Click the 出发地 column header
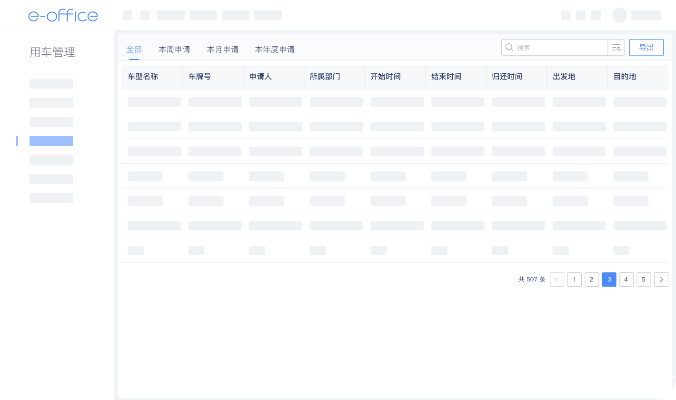The width and height of the screenshot is (676, 400). (577, 77)
